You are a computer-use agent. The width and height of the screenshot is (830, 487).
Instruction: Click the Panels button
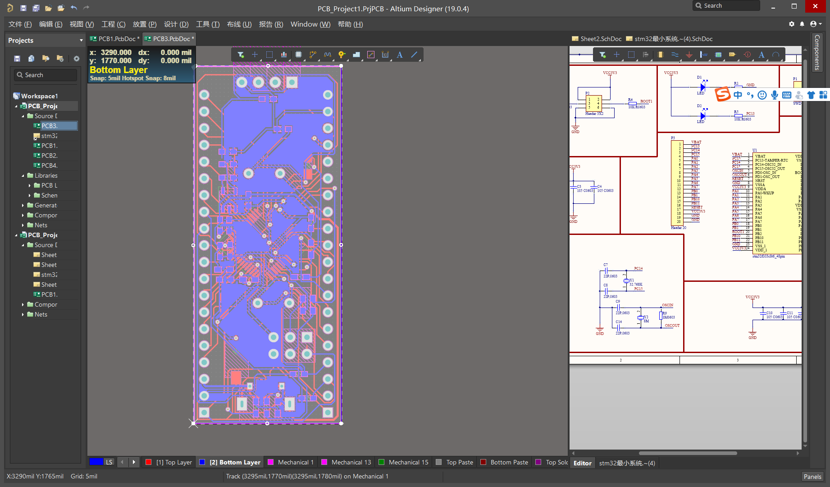click(812, 477)
